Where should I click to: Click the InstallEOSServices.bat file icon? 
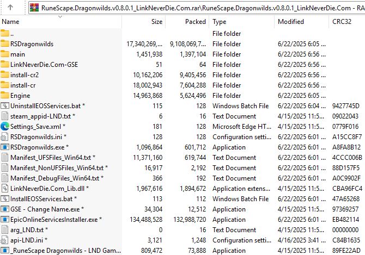[5, 199]
